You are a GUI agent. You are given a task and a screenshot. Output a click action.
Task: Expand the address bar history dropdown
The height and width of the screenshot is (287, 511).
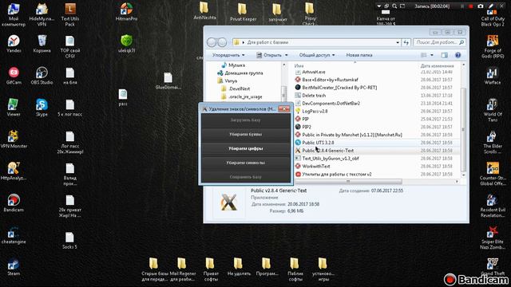(x=398, y=42)
